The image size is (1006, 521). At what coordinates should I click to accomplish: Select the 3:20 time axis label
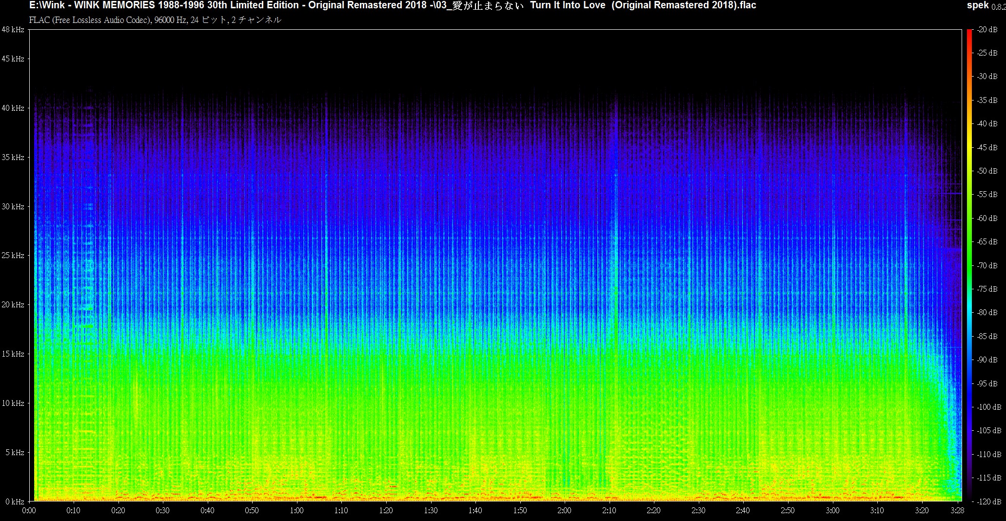[922, 511]
